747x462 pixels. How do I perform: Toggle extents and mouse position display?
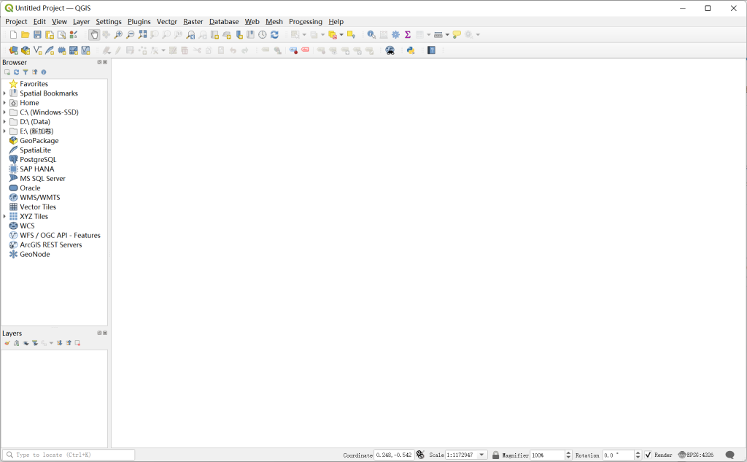[x=420, y=455]
